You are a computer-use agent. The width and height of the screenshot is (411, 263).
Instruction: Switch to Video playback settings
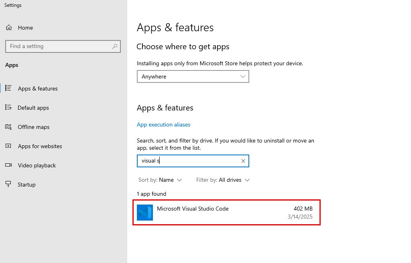[x=37, y=165]
